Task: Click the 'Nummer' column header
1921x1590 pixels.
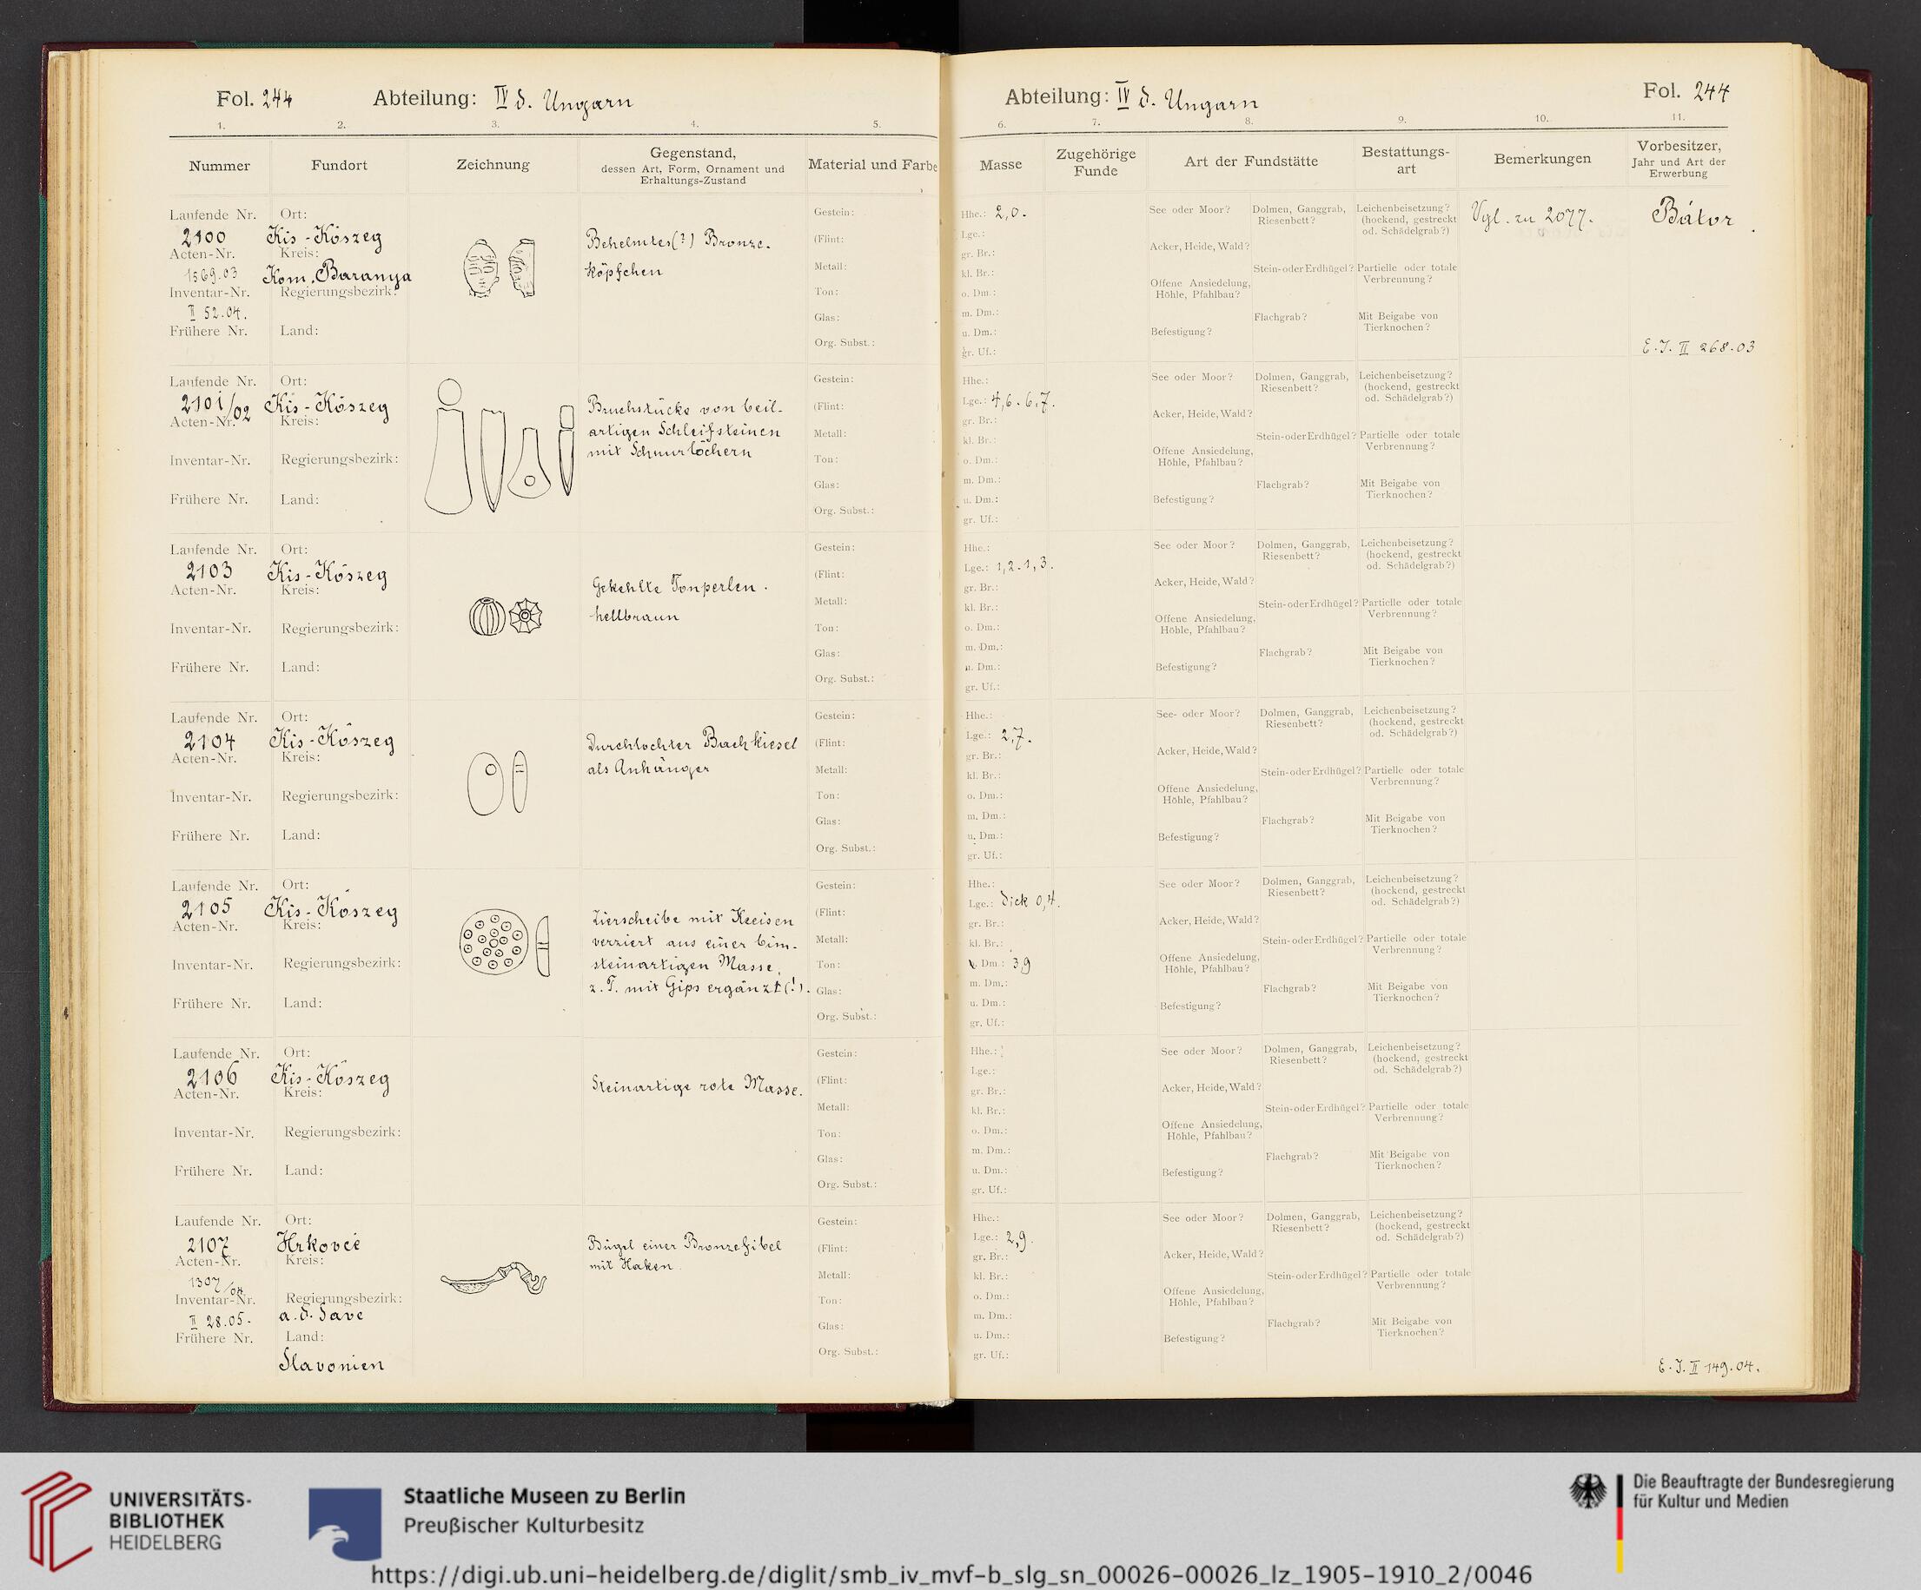Action: (x=220, y=166)
